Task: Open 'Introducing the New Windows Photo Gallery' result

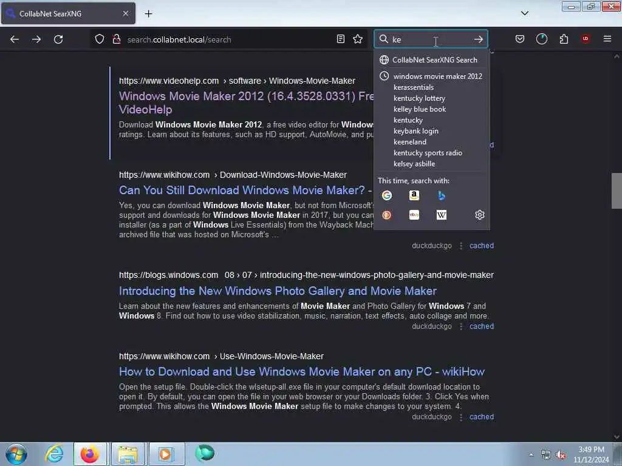Action: (278, 291)
